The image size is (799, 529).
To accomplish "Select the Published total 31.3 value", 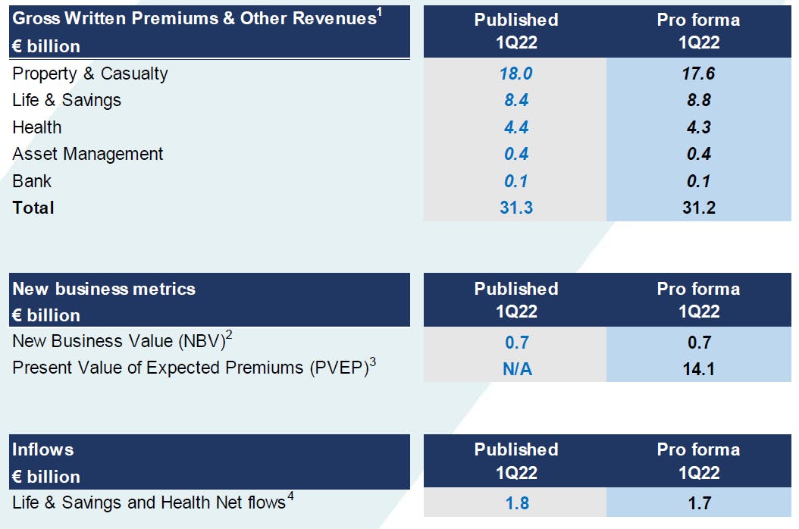I will pyautogui.click(x=516, y=208).
